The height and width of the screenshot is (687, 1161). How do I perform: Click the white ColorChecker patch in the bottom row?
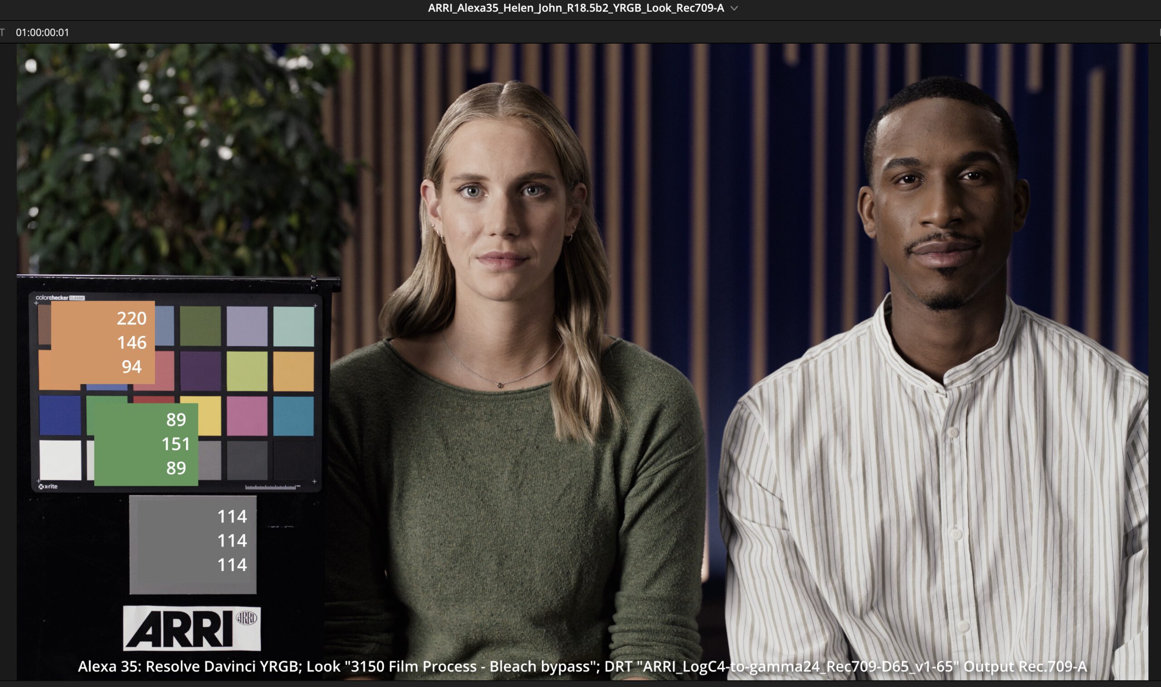point(60,459)
